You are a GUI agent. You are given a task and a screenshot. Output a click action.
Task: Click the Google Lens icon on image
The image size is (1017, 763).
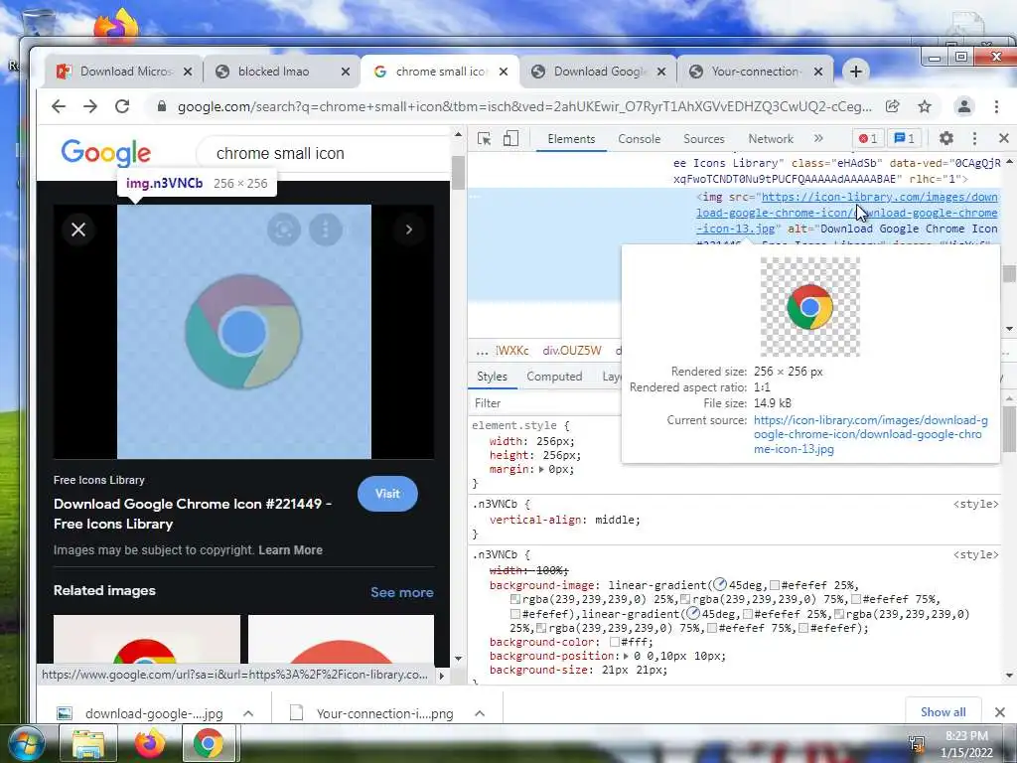pos(284,229)
